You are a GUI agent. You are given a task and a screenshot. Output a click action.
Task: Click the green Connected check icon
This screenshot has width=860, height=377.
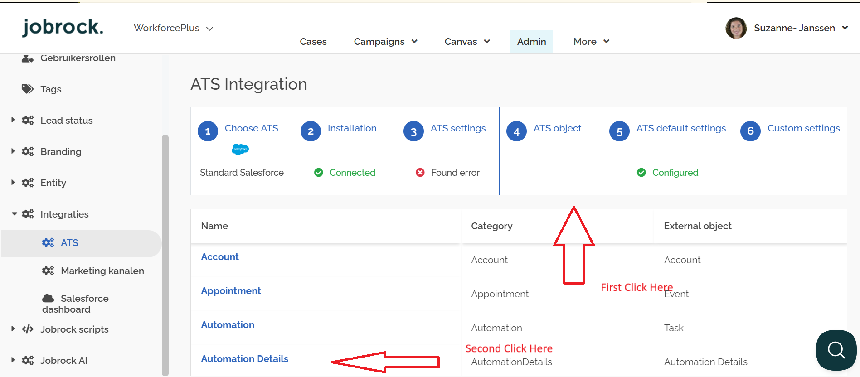point(319,173)
